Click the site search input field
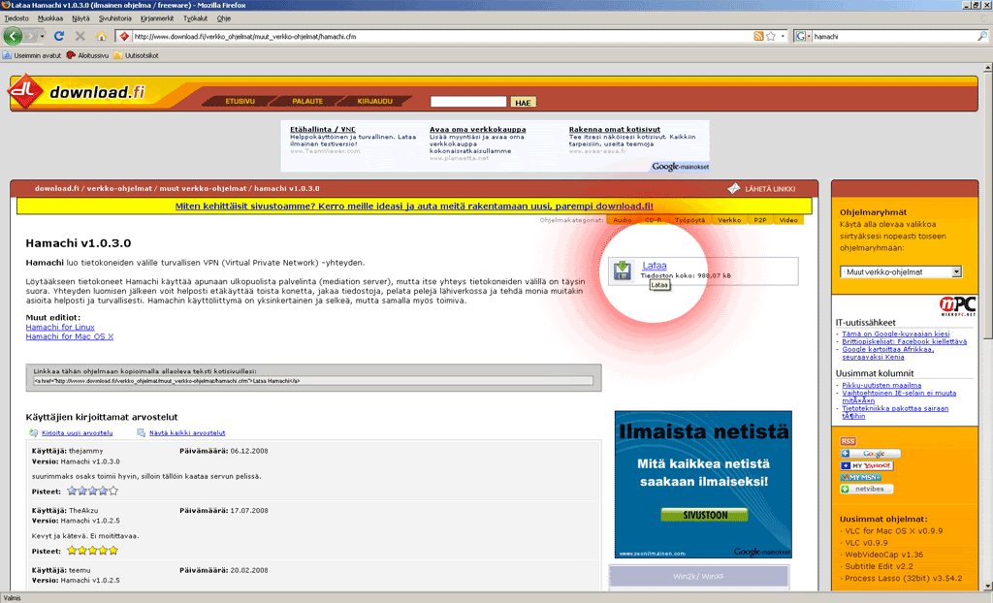Screen dimensions: 993x603 (468, 102)
